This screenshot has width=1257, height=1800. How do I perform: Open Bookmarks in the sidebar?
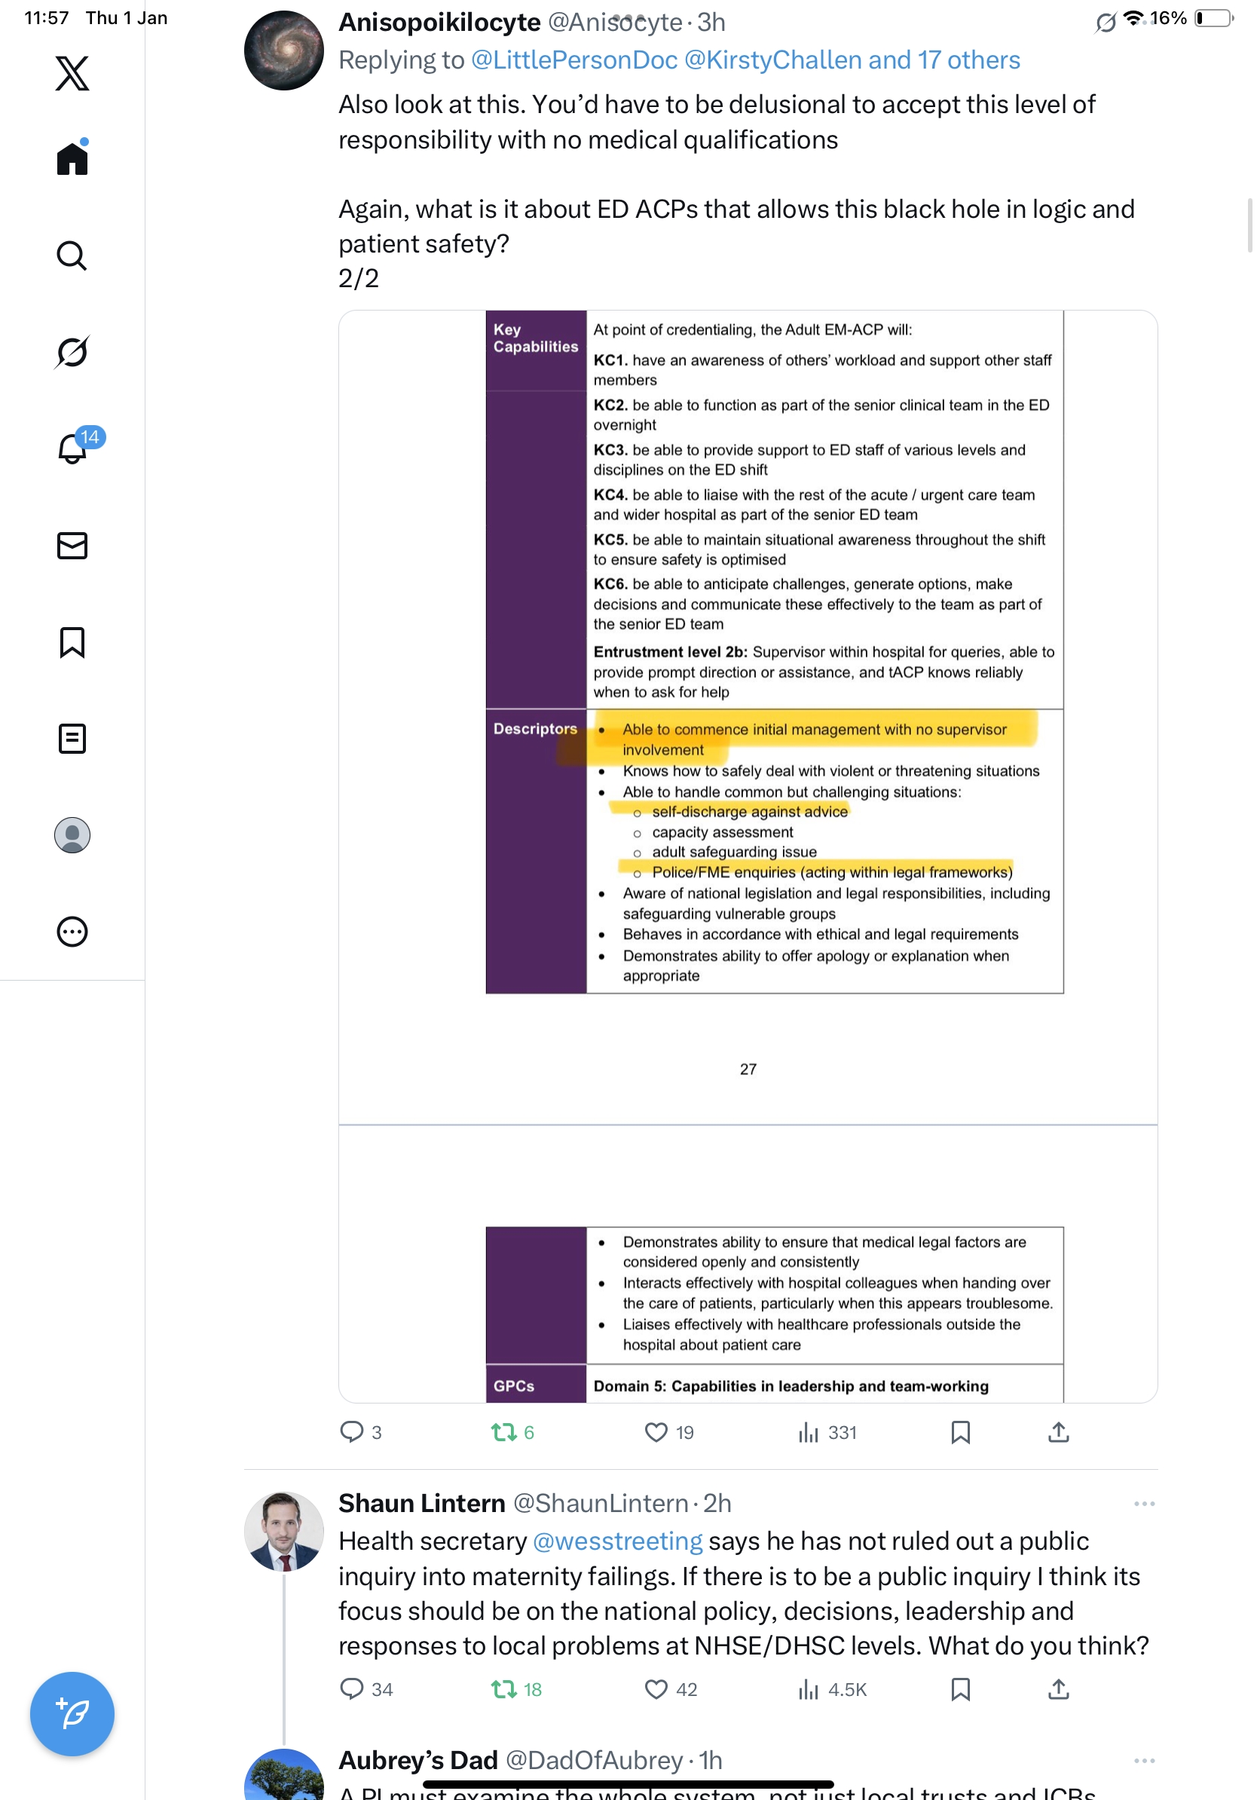coord(72,642)
